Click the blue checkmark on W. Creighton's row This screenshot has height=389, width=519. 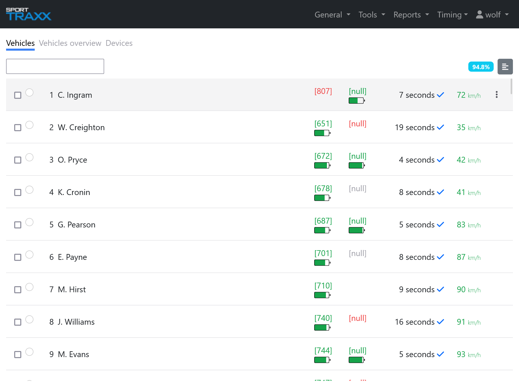[x=440, y=127]
